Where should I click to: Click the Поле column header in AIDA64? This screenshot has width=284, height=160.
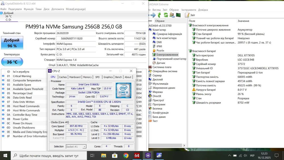192,21
